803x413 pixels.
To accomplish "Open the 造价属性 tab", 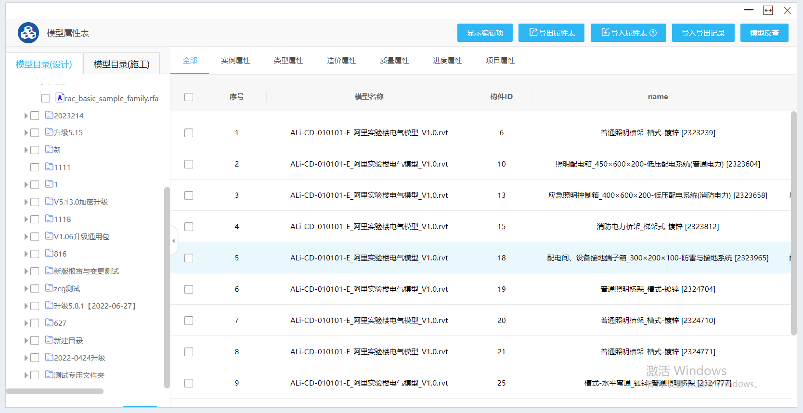I will pos(341,60).
